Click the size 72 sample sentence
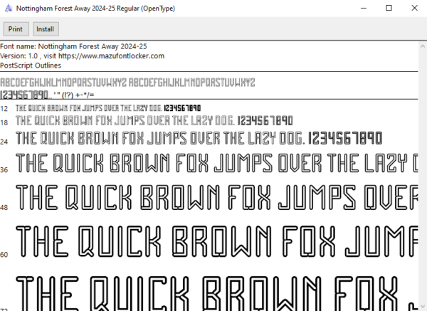427x311 pixels. [x=217, y=293]
